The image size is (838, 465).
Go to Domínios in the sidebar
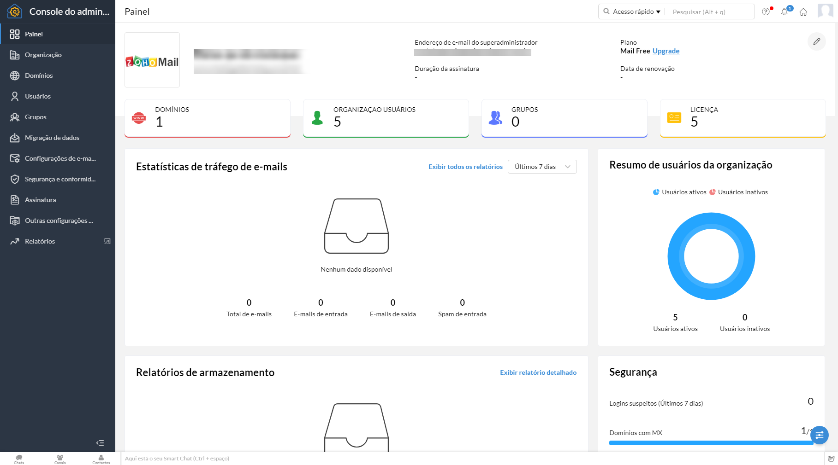point(39,76)
